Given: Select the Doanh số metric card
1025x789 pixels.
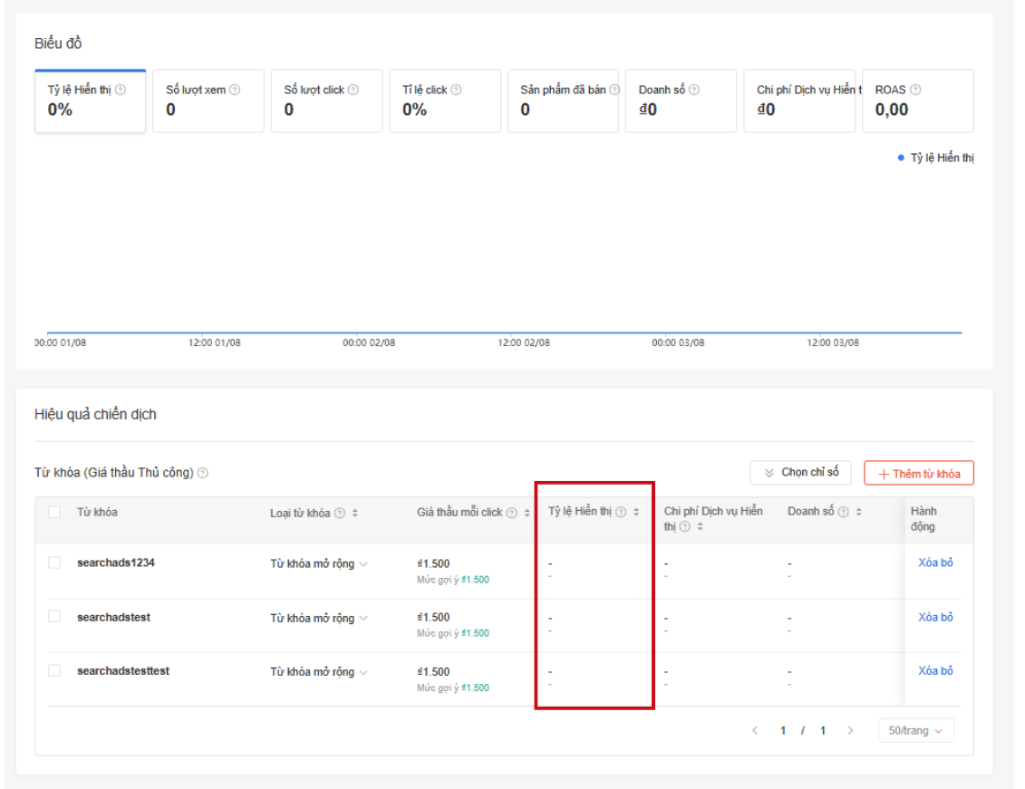Looking at the screenshot, I should 682,101.
